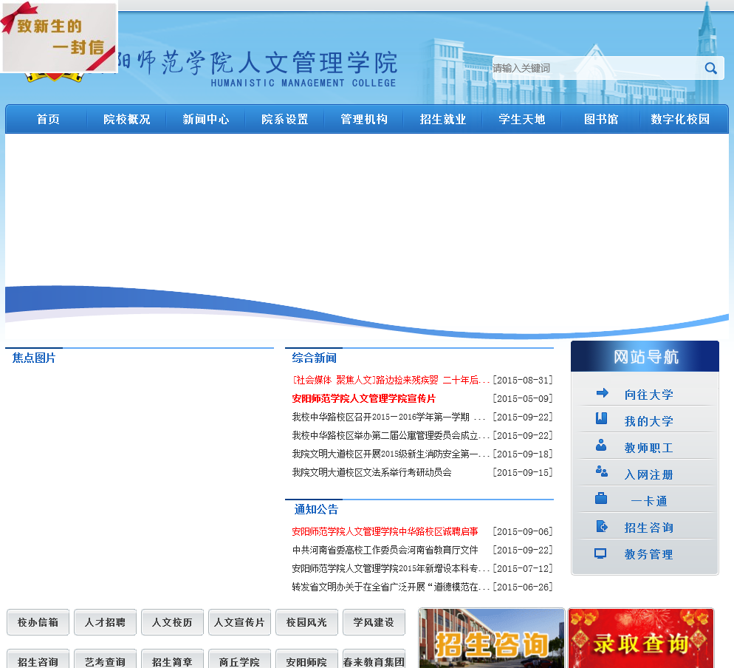Open 文法系举行考研动员会 news article
Image resolution: width=734 pixels, height=668 pixels.
pos(371,472)
